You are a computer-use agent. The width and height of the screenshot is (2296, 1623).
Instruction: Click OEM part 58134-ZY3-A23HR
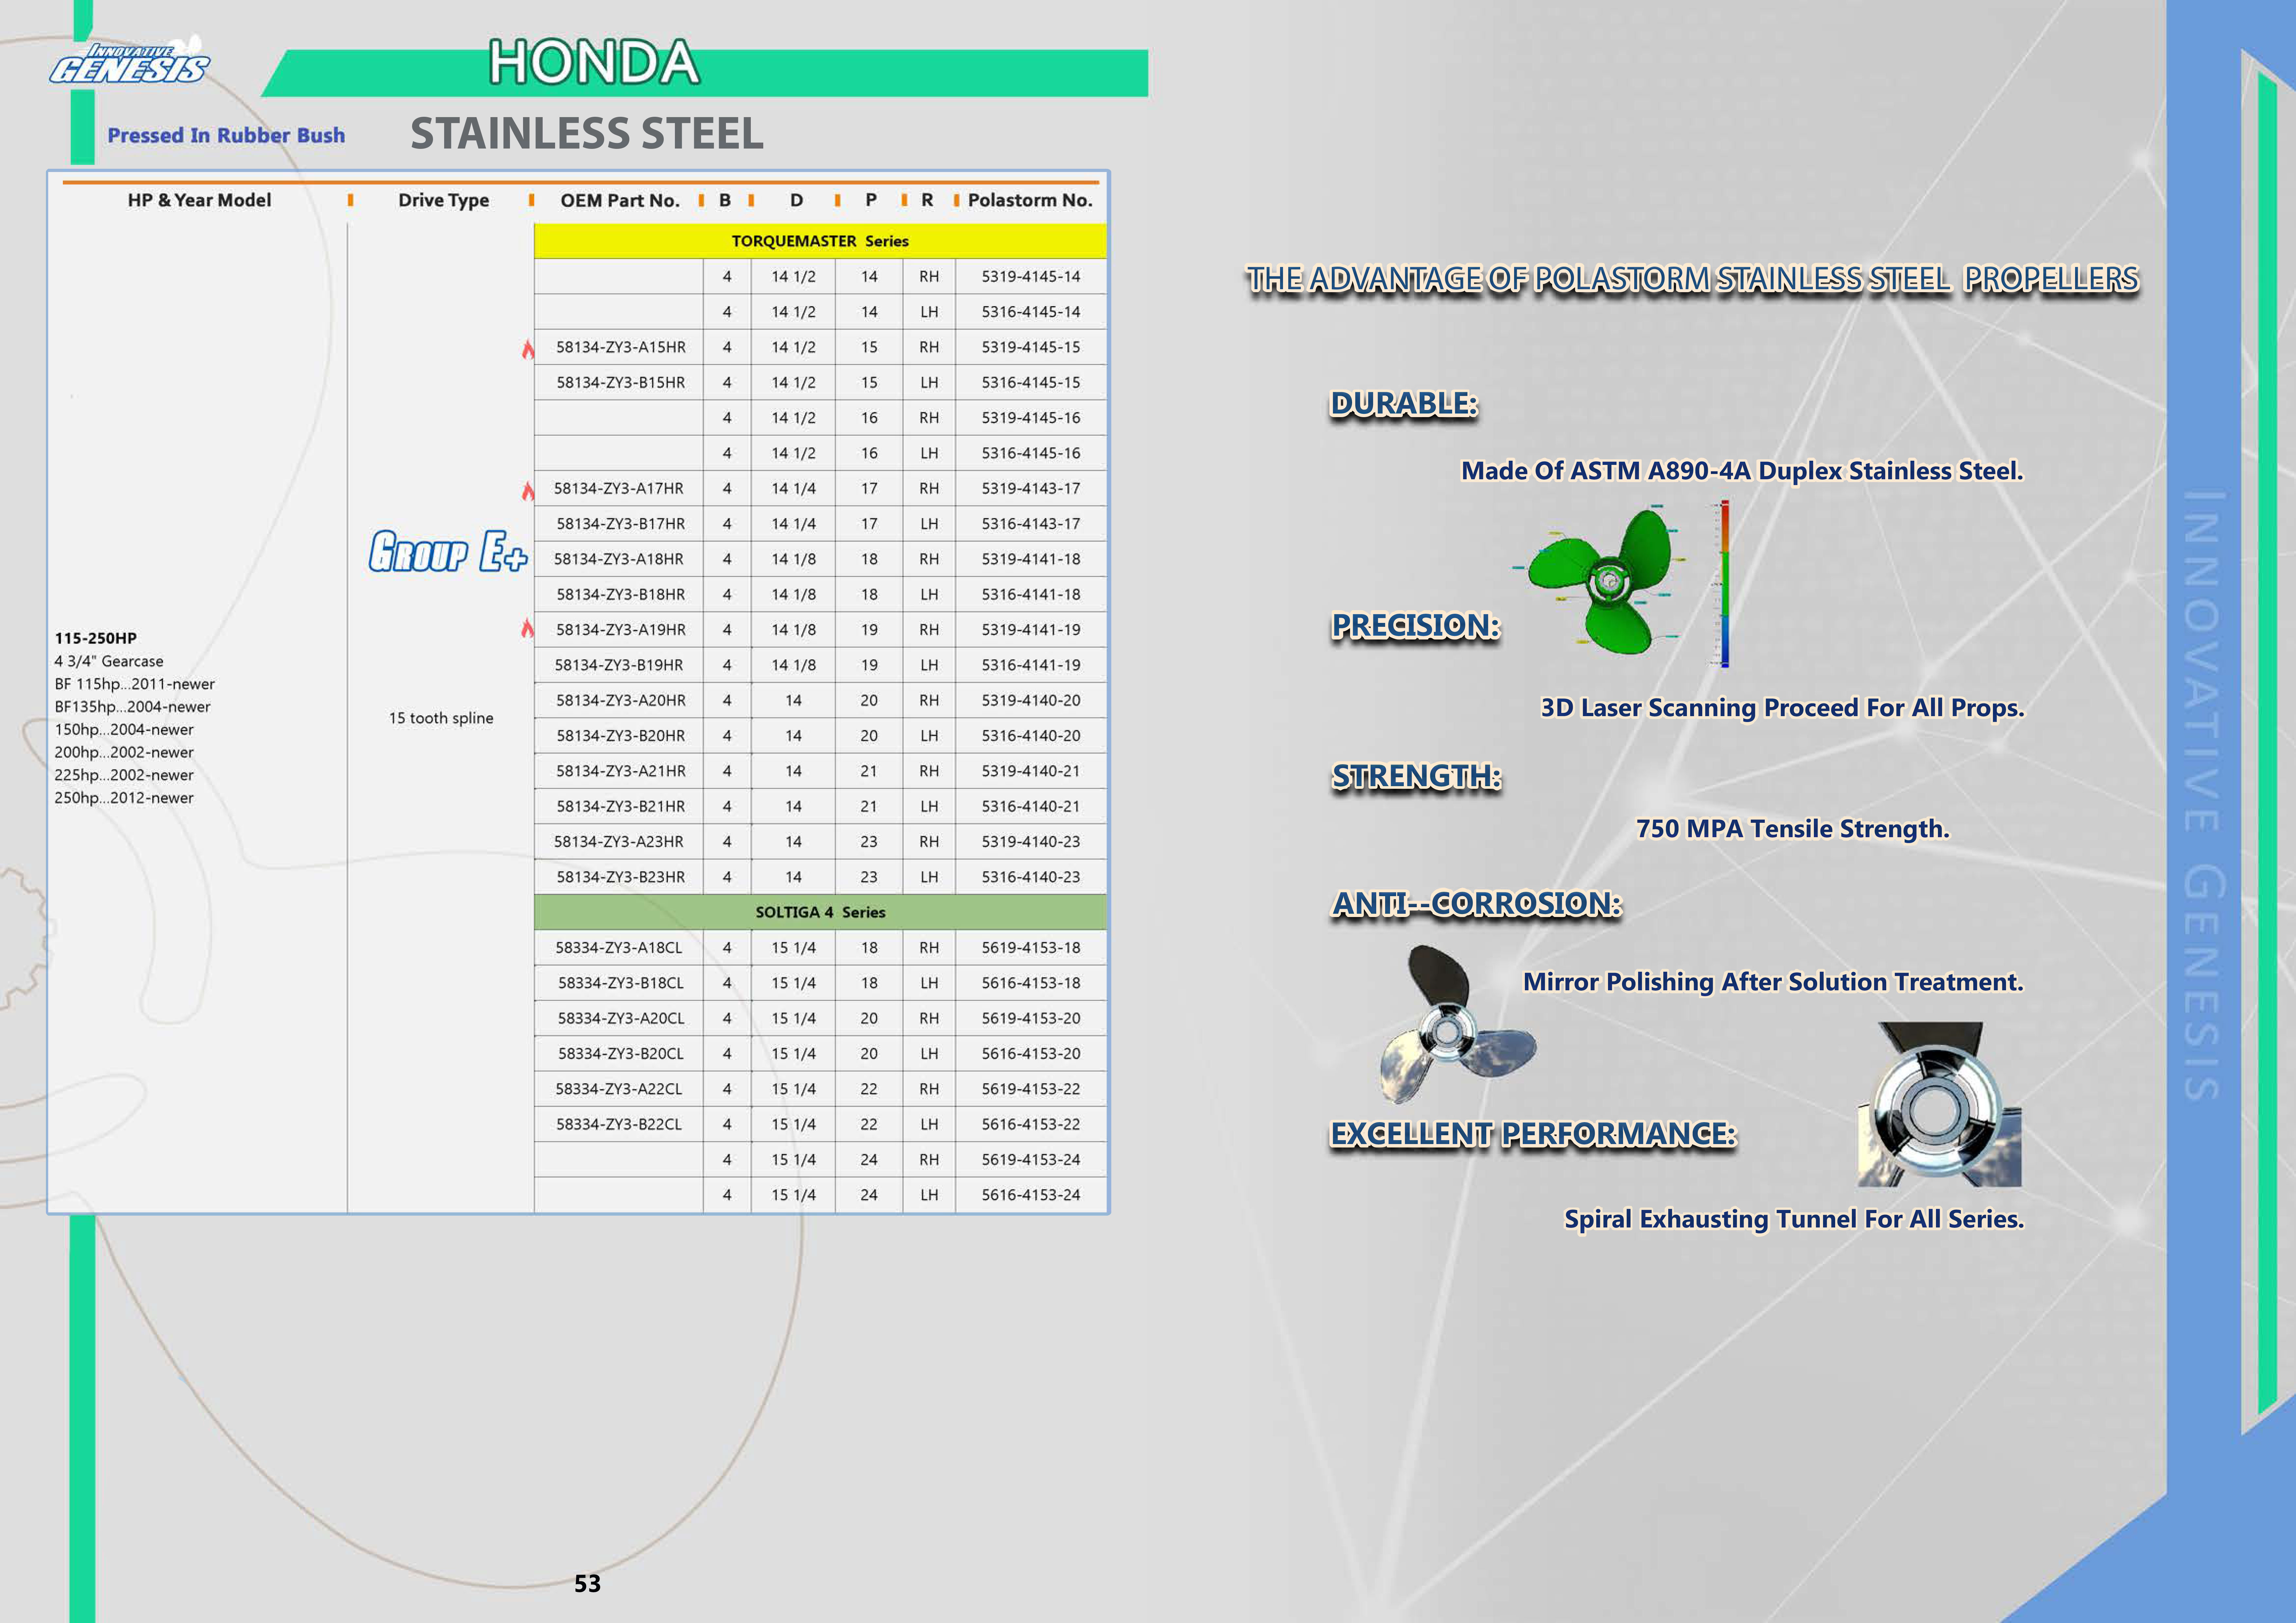[619, 841]
